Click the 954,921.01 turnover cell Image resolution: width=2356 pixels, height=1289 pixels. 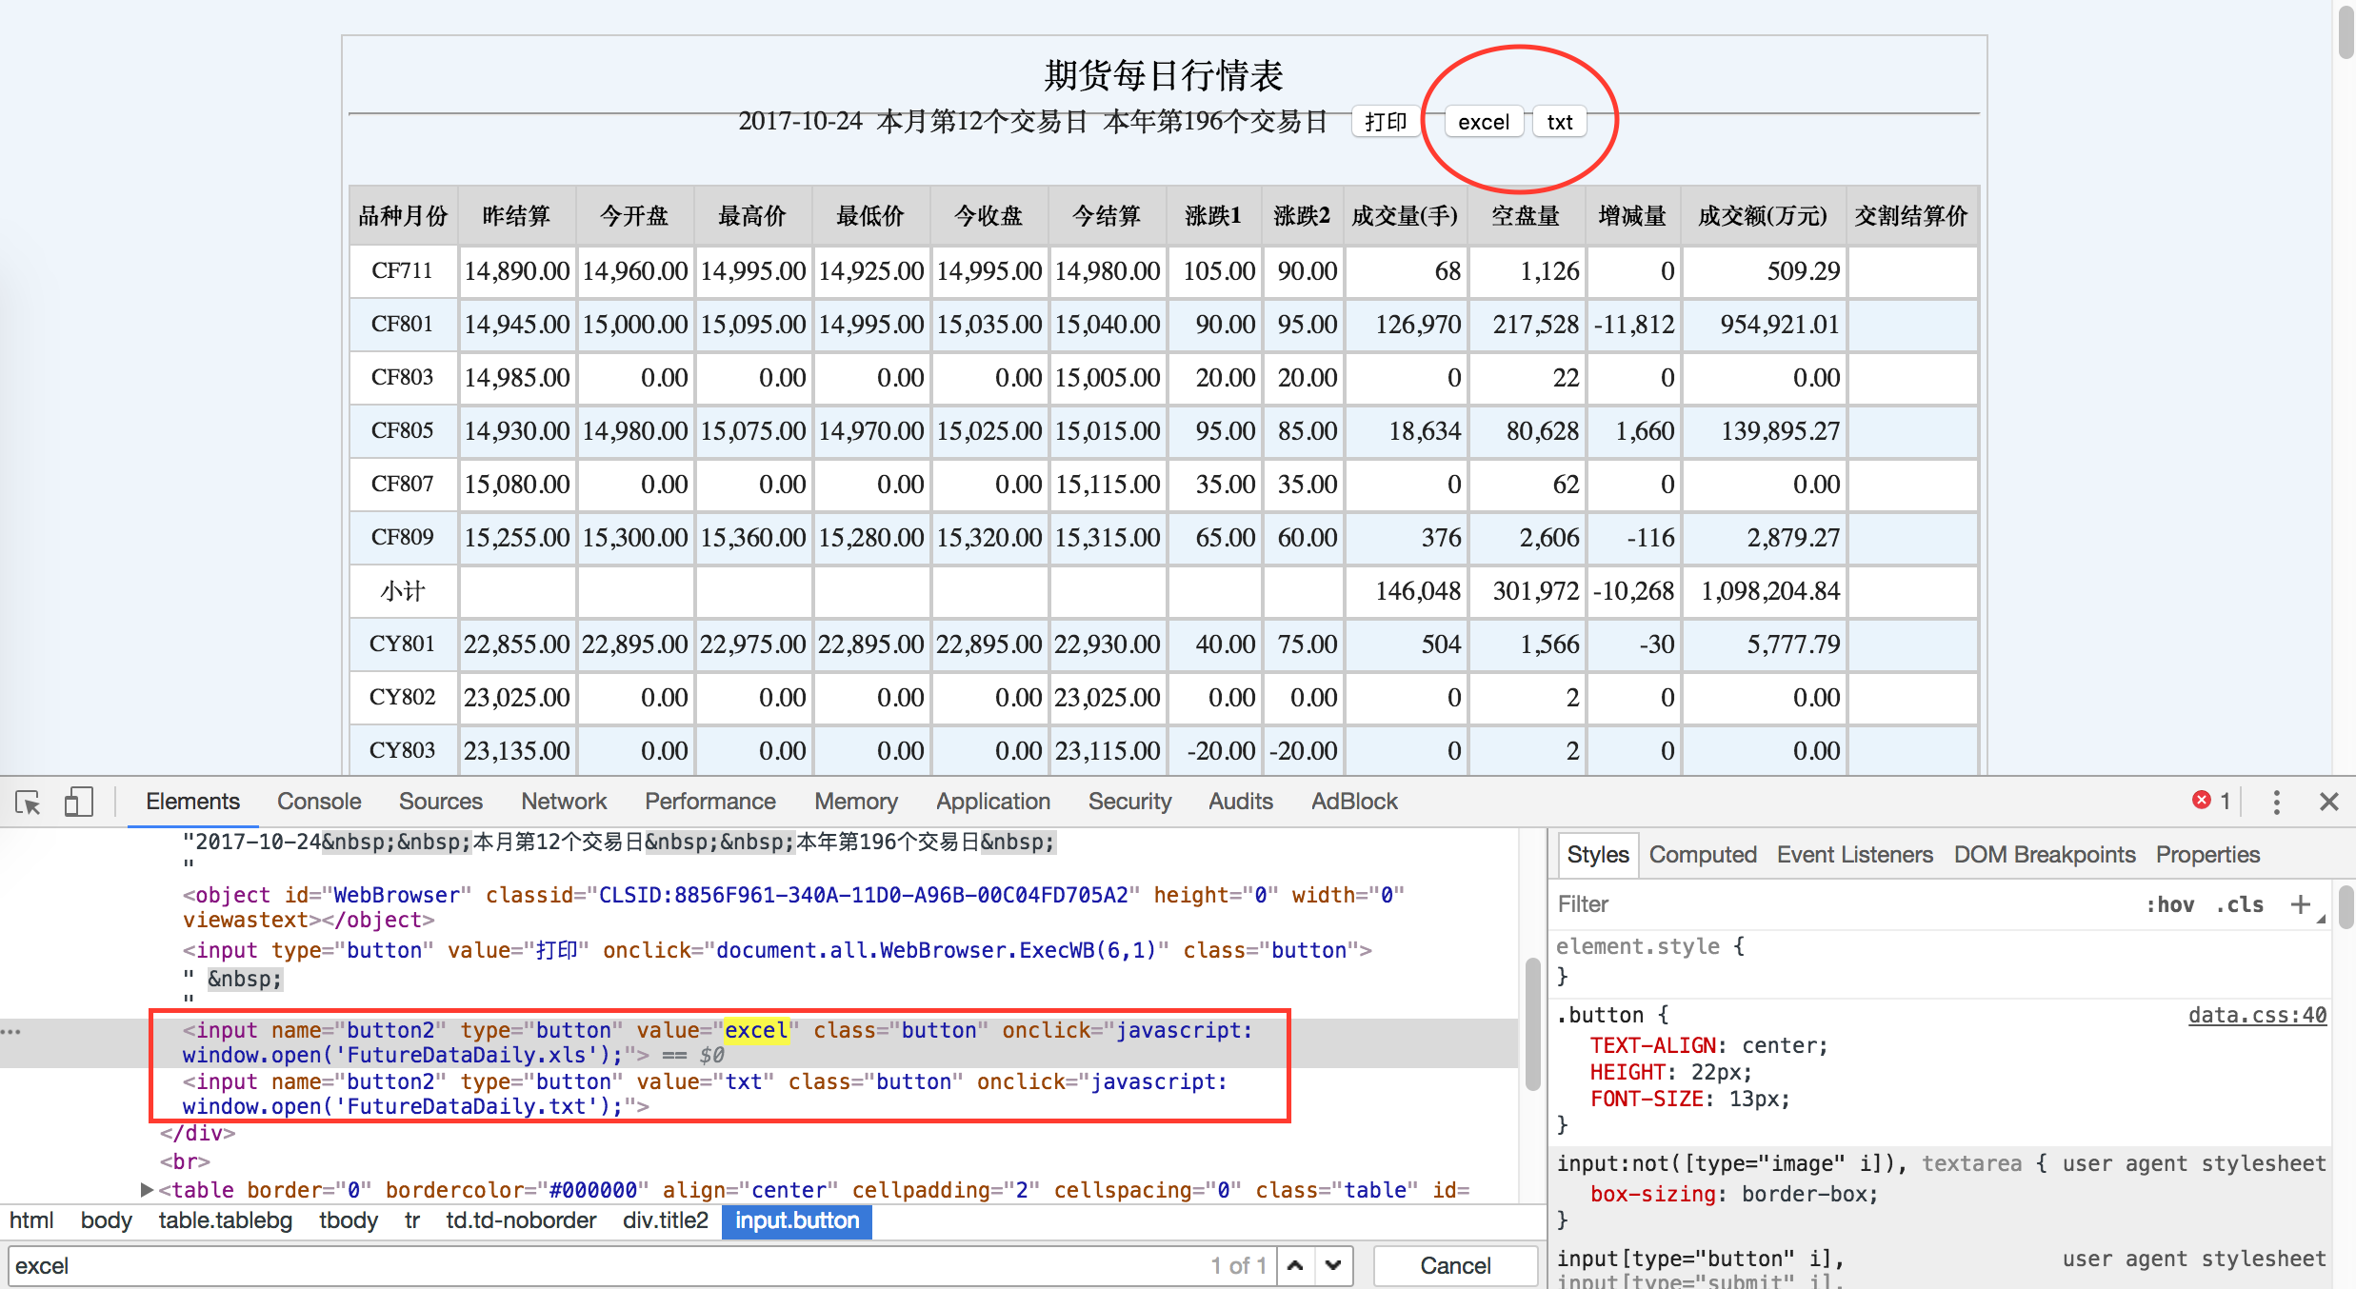coord(1763,324)
